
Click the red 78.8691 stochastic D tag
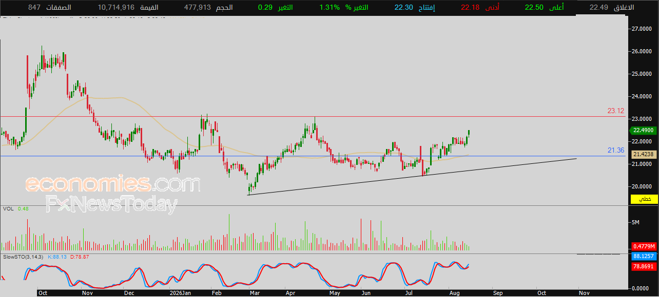(643, 266)
